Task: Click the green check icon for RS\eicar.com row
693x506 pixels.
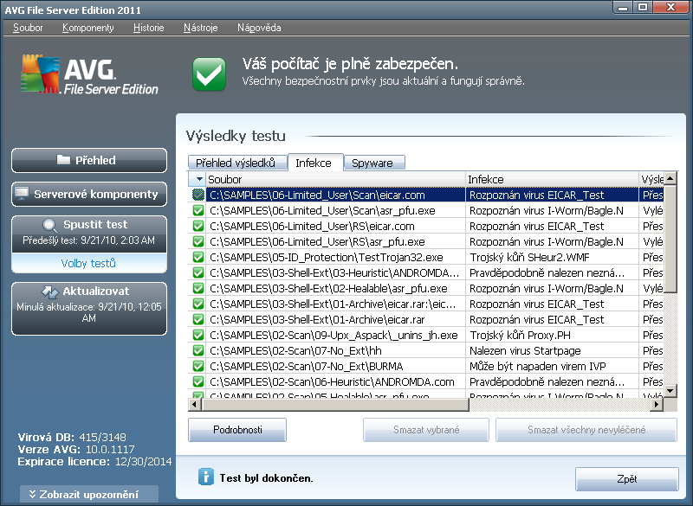Action: [x=198, y=226]
